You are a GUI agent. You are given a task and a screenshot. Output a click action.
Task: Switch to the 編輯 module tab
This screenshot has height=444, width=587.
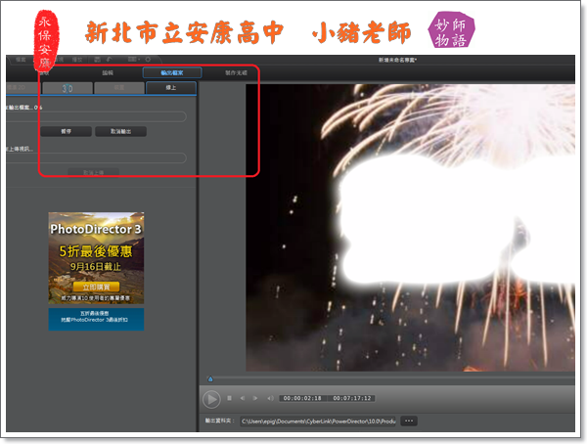point(108,73)
